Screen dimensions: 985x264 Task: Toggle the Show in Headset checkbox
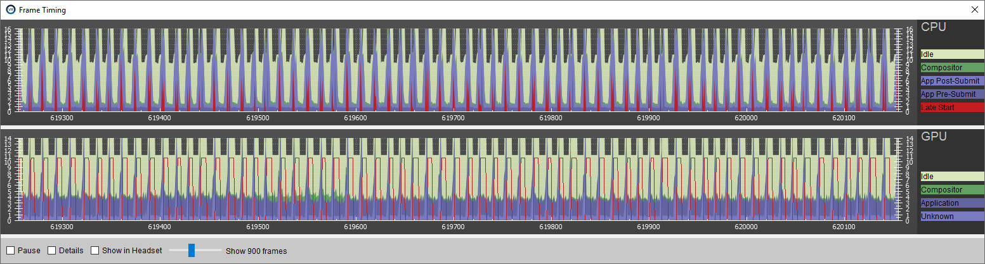pos(95,251)
